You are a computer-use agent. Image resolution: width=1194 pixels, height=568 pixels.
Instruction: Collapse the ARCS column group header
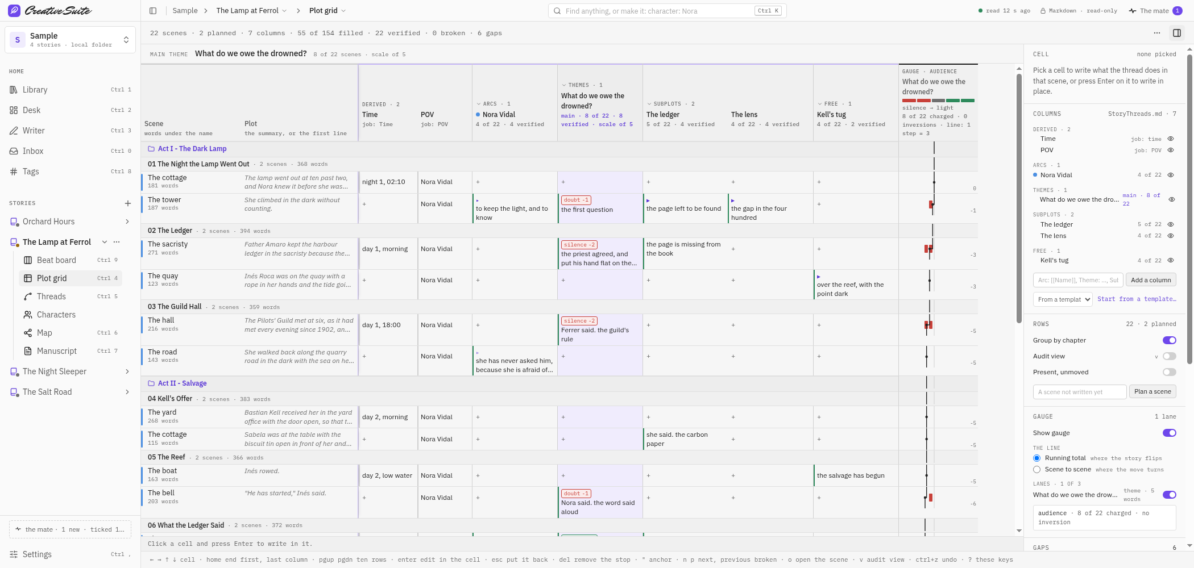[x=479, y=104]
